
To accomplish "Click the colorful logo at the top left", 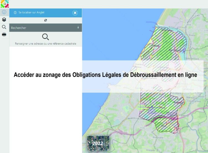I will (4, 4).
